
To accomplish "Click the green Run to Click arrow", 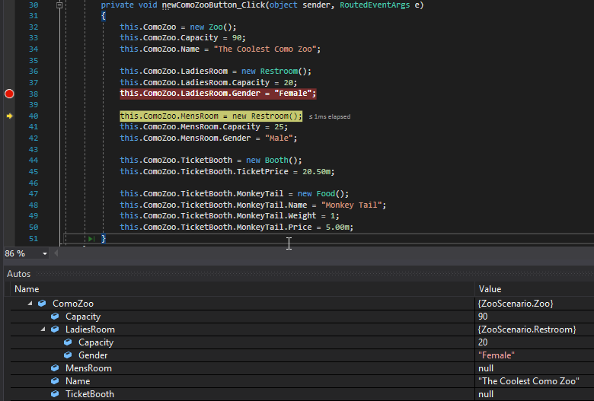I will click(92, 239).
